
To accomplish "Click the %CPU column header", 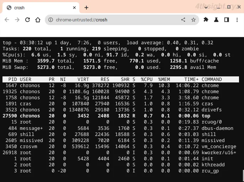I will (x=147, y=79).
